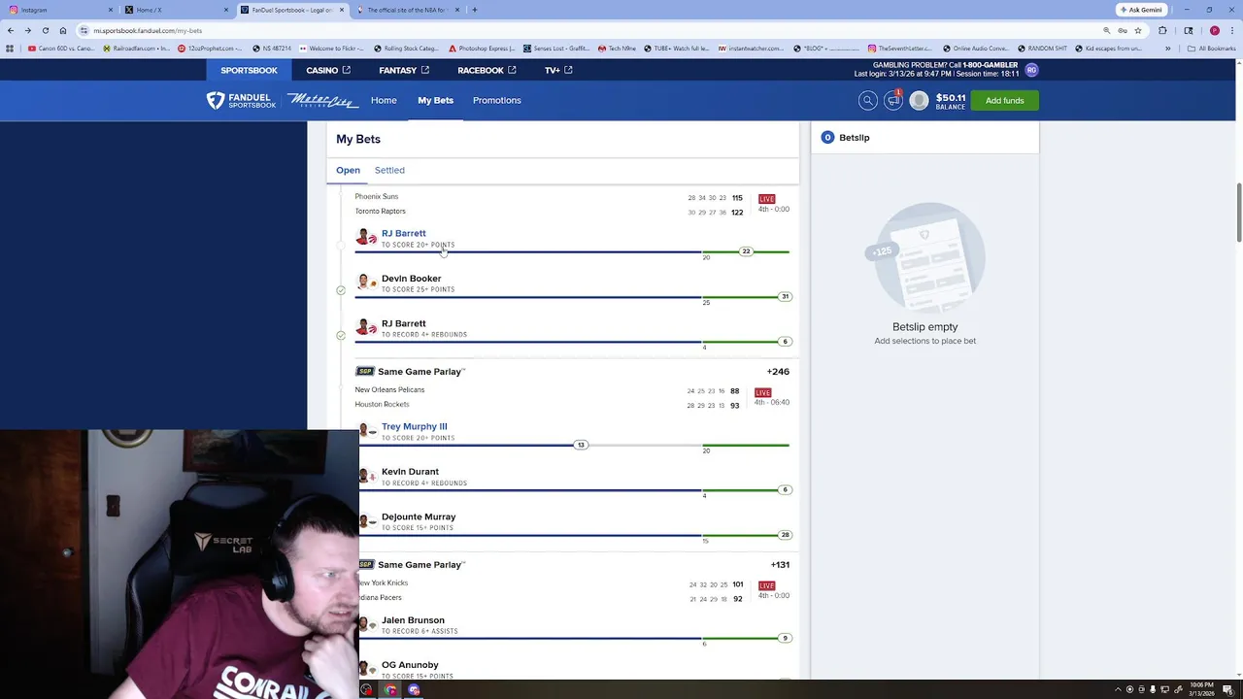Image resolution: width=1243 pixels, height=699 pixels.
Task: Click Devin Booker's 31 points progress marker
Action: (x=785, y=296)
